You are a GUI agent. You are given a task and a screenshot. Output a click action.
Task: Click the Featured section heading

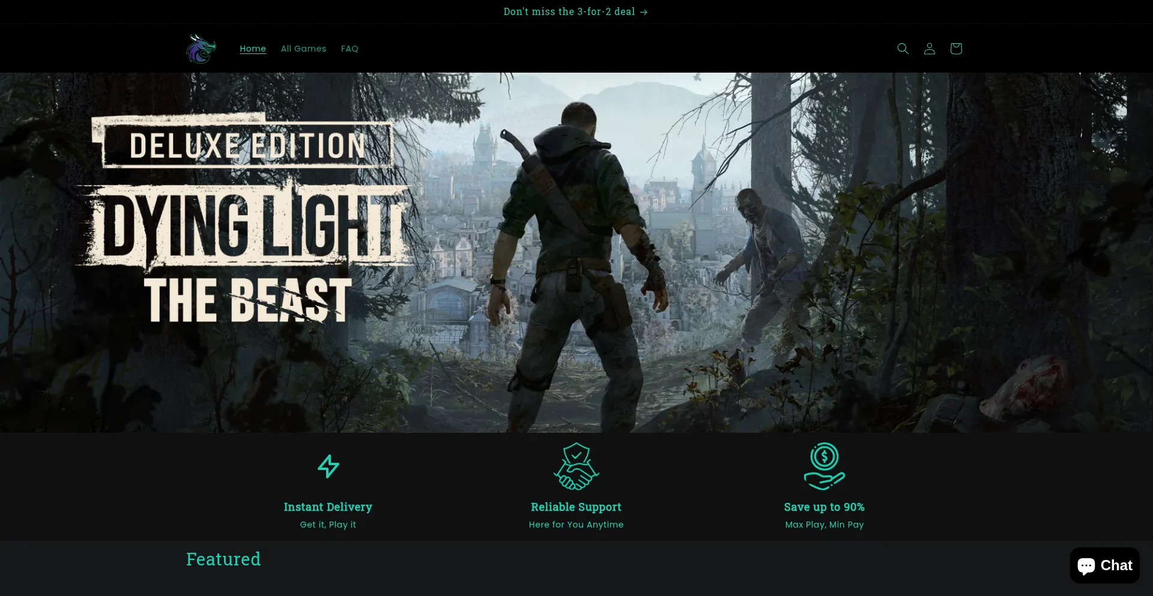click(223, 559)
